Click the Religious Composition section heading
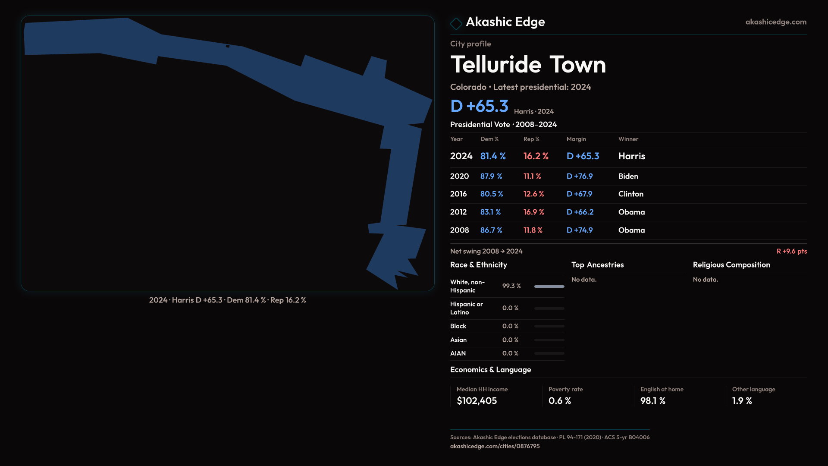The image size is (828, 466). click(x=731, y=265)
